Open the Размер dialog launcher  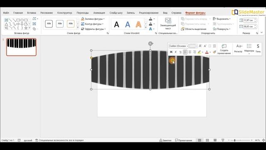tap(257, 33)
